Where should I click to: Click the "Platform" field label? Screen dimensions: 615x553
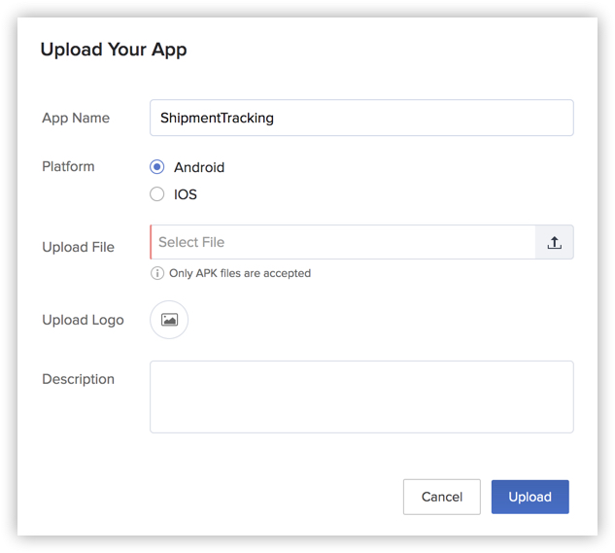point(68,166)
